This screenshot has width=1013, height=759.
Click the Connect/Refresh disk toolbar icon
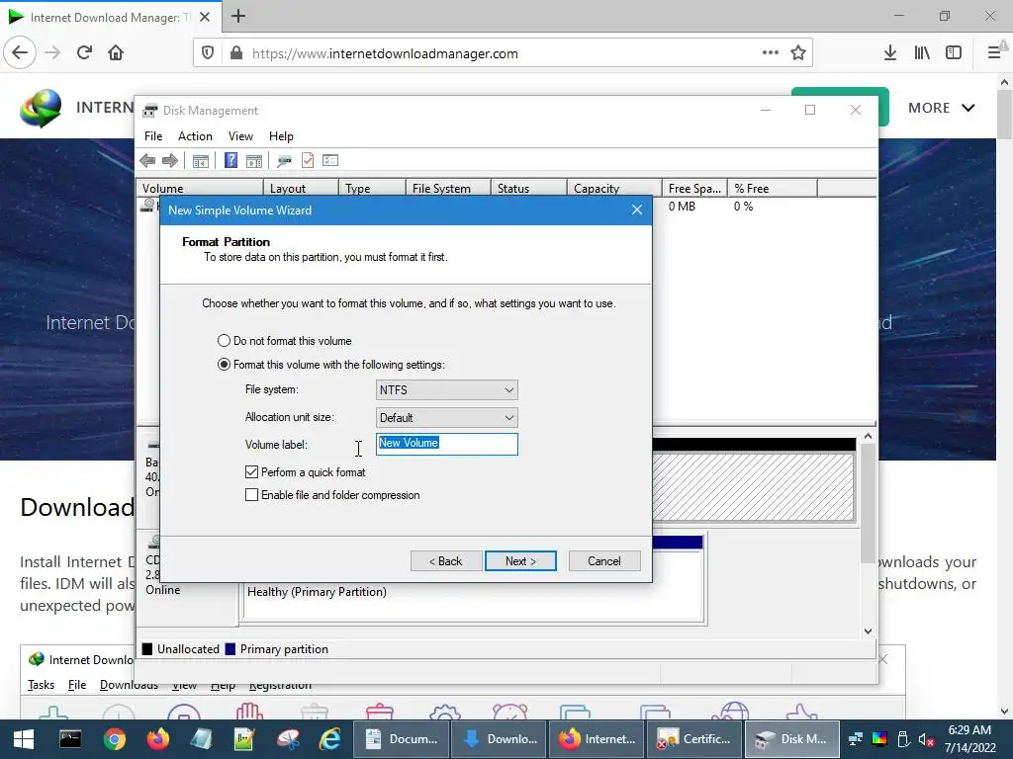click(284, 161)
